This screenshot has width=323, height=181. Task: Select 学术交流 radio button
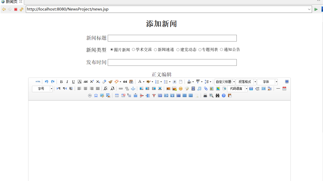coord(133,50)
